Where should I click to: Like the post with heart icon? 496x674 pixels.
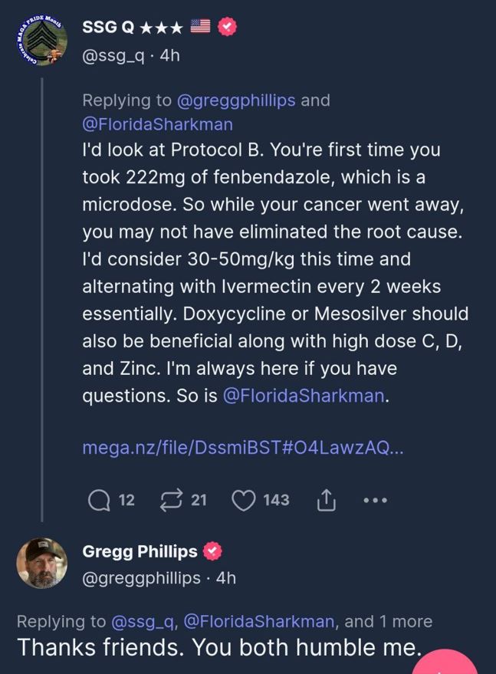point(243,500)
